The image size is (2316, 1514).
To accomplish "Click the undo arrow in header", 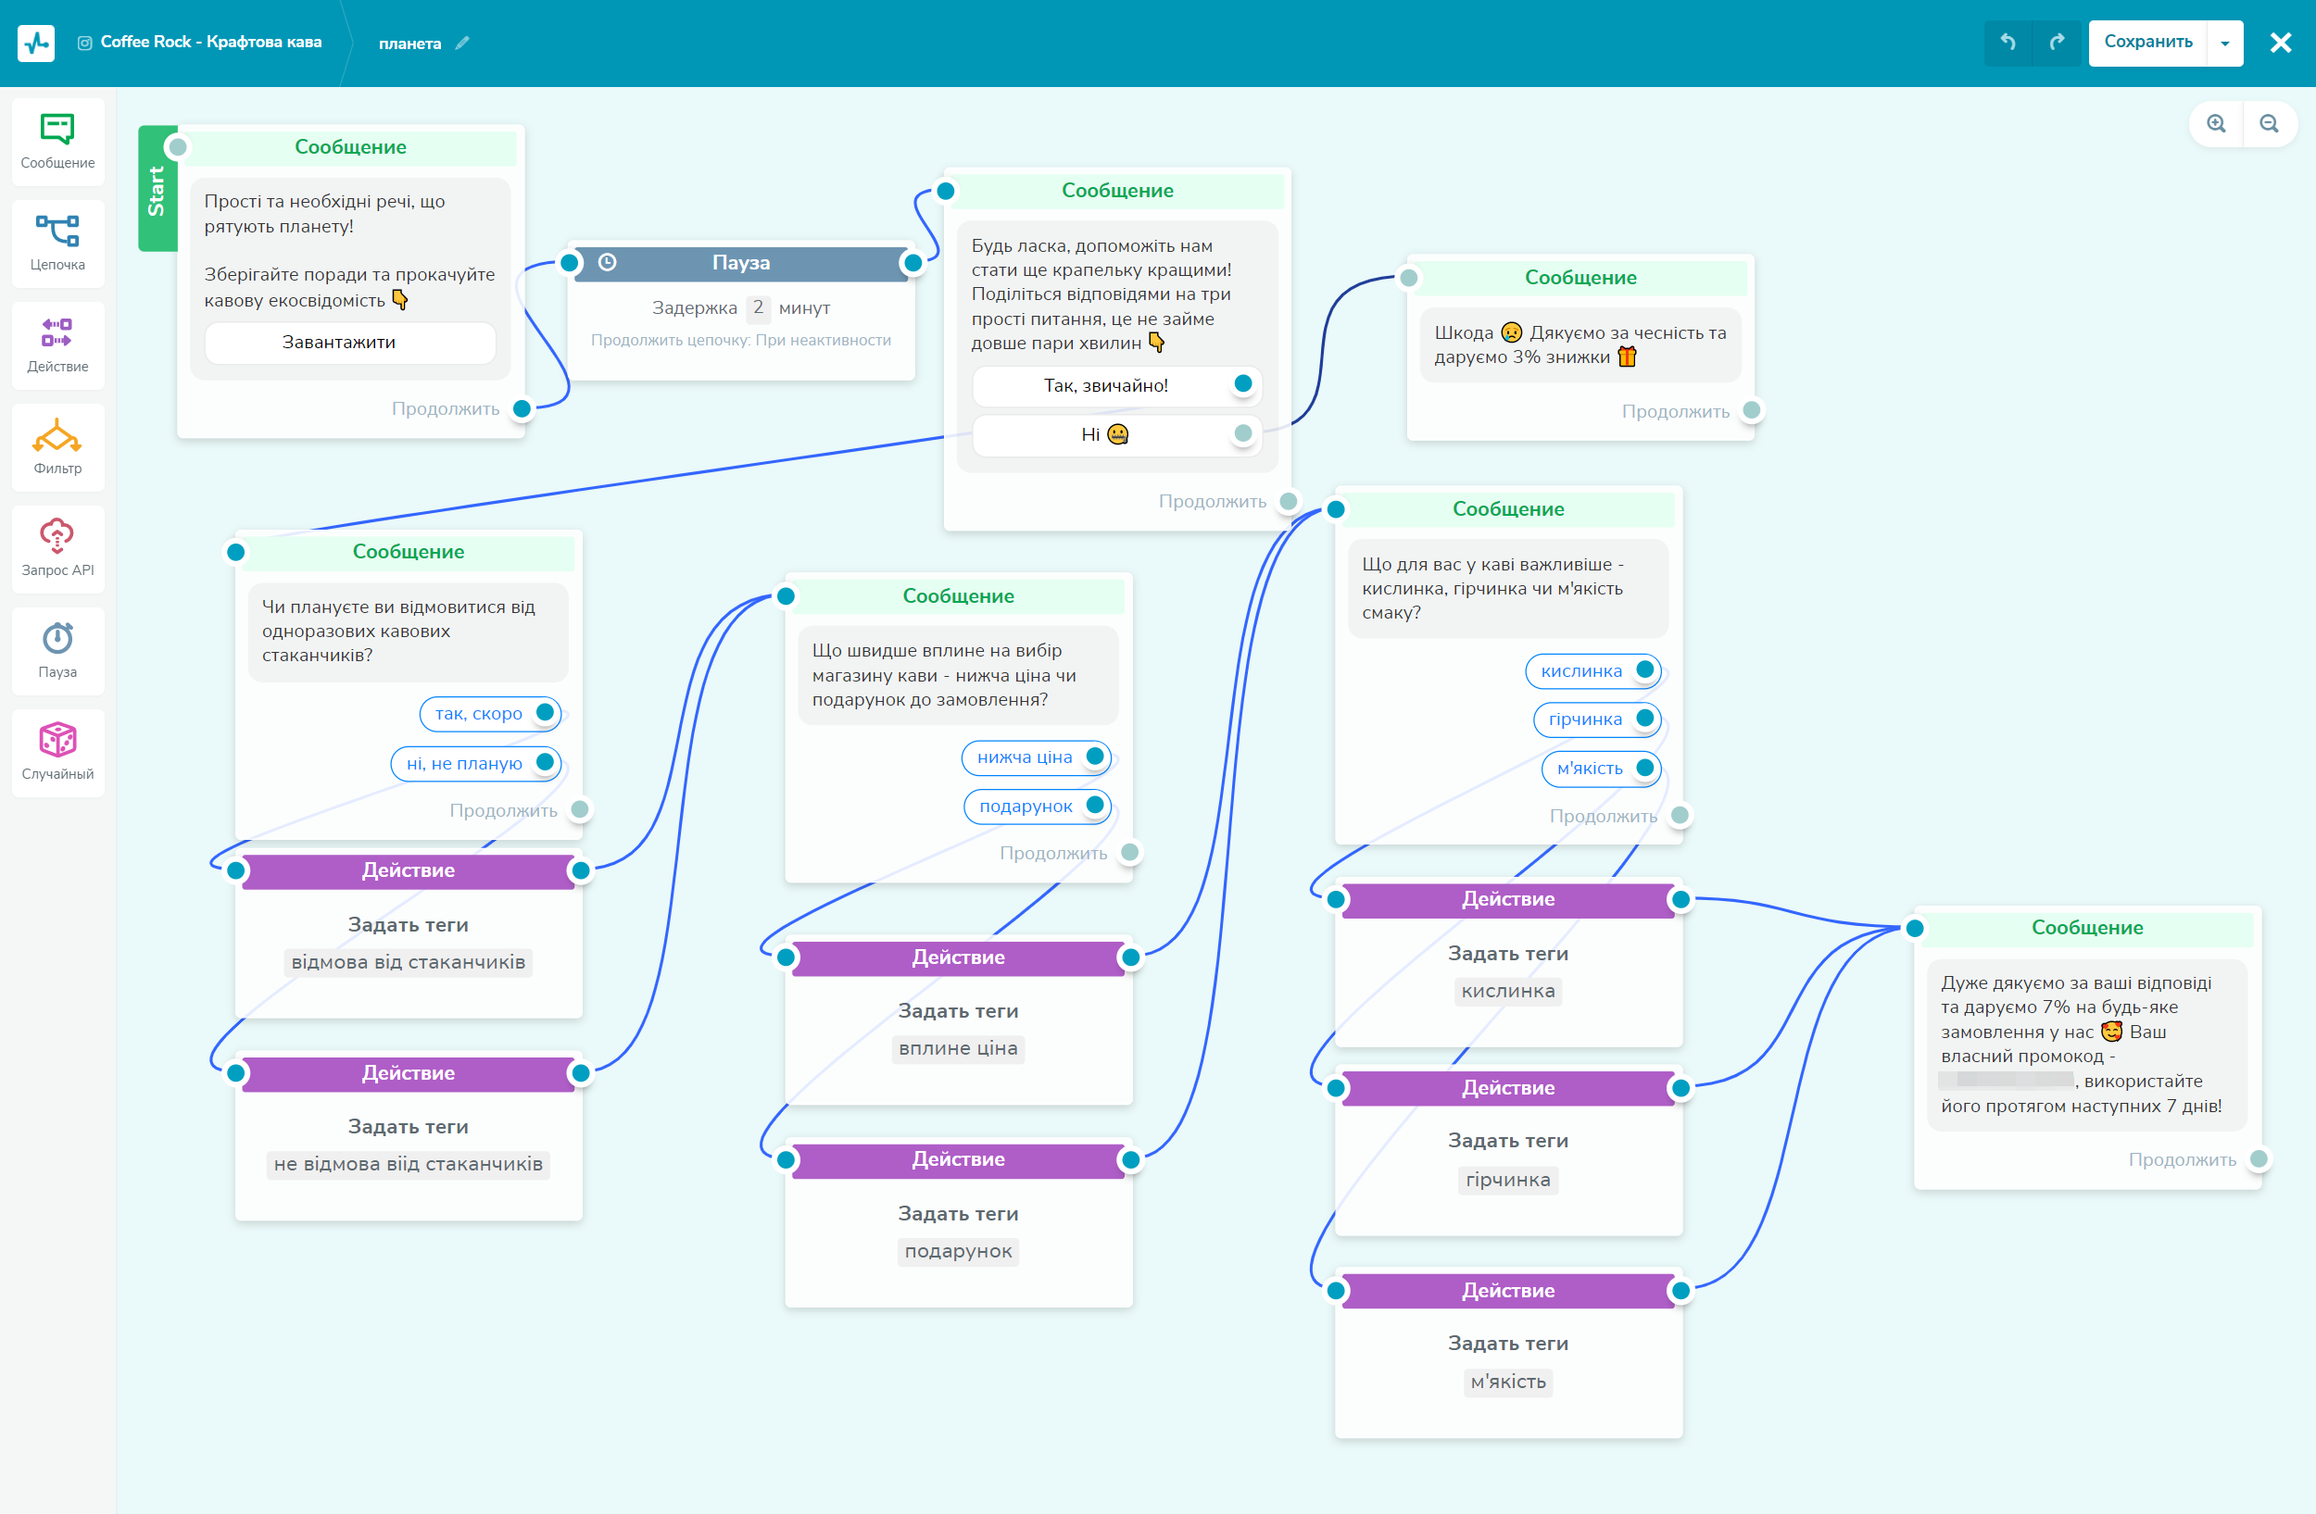I will [x=2008, y=42].
